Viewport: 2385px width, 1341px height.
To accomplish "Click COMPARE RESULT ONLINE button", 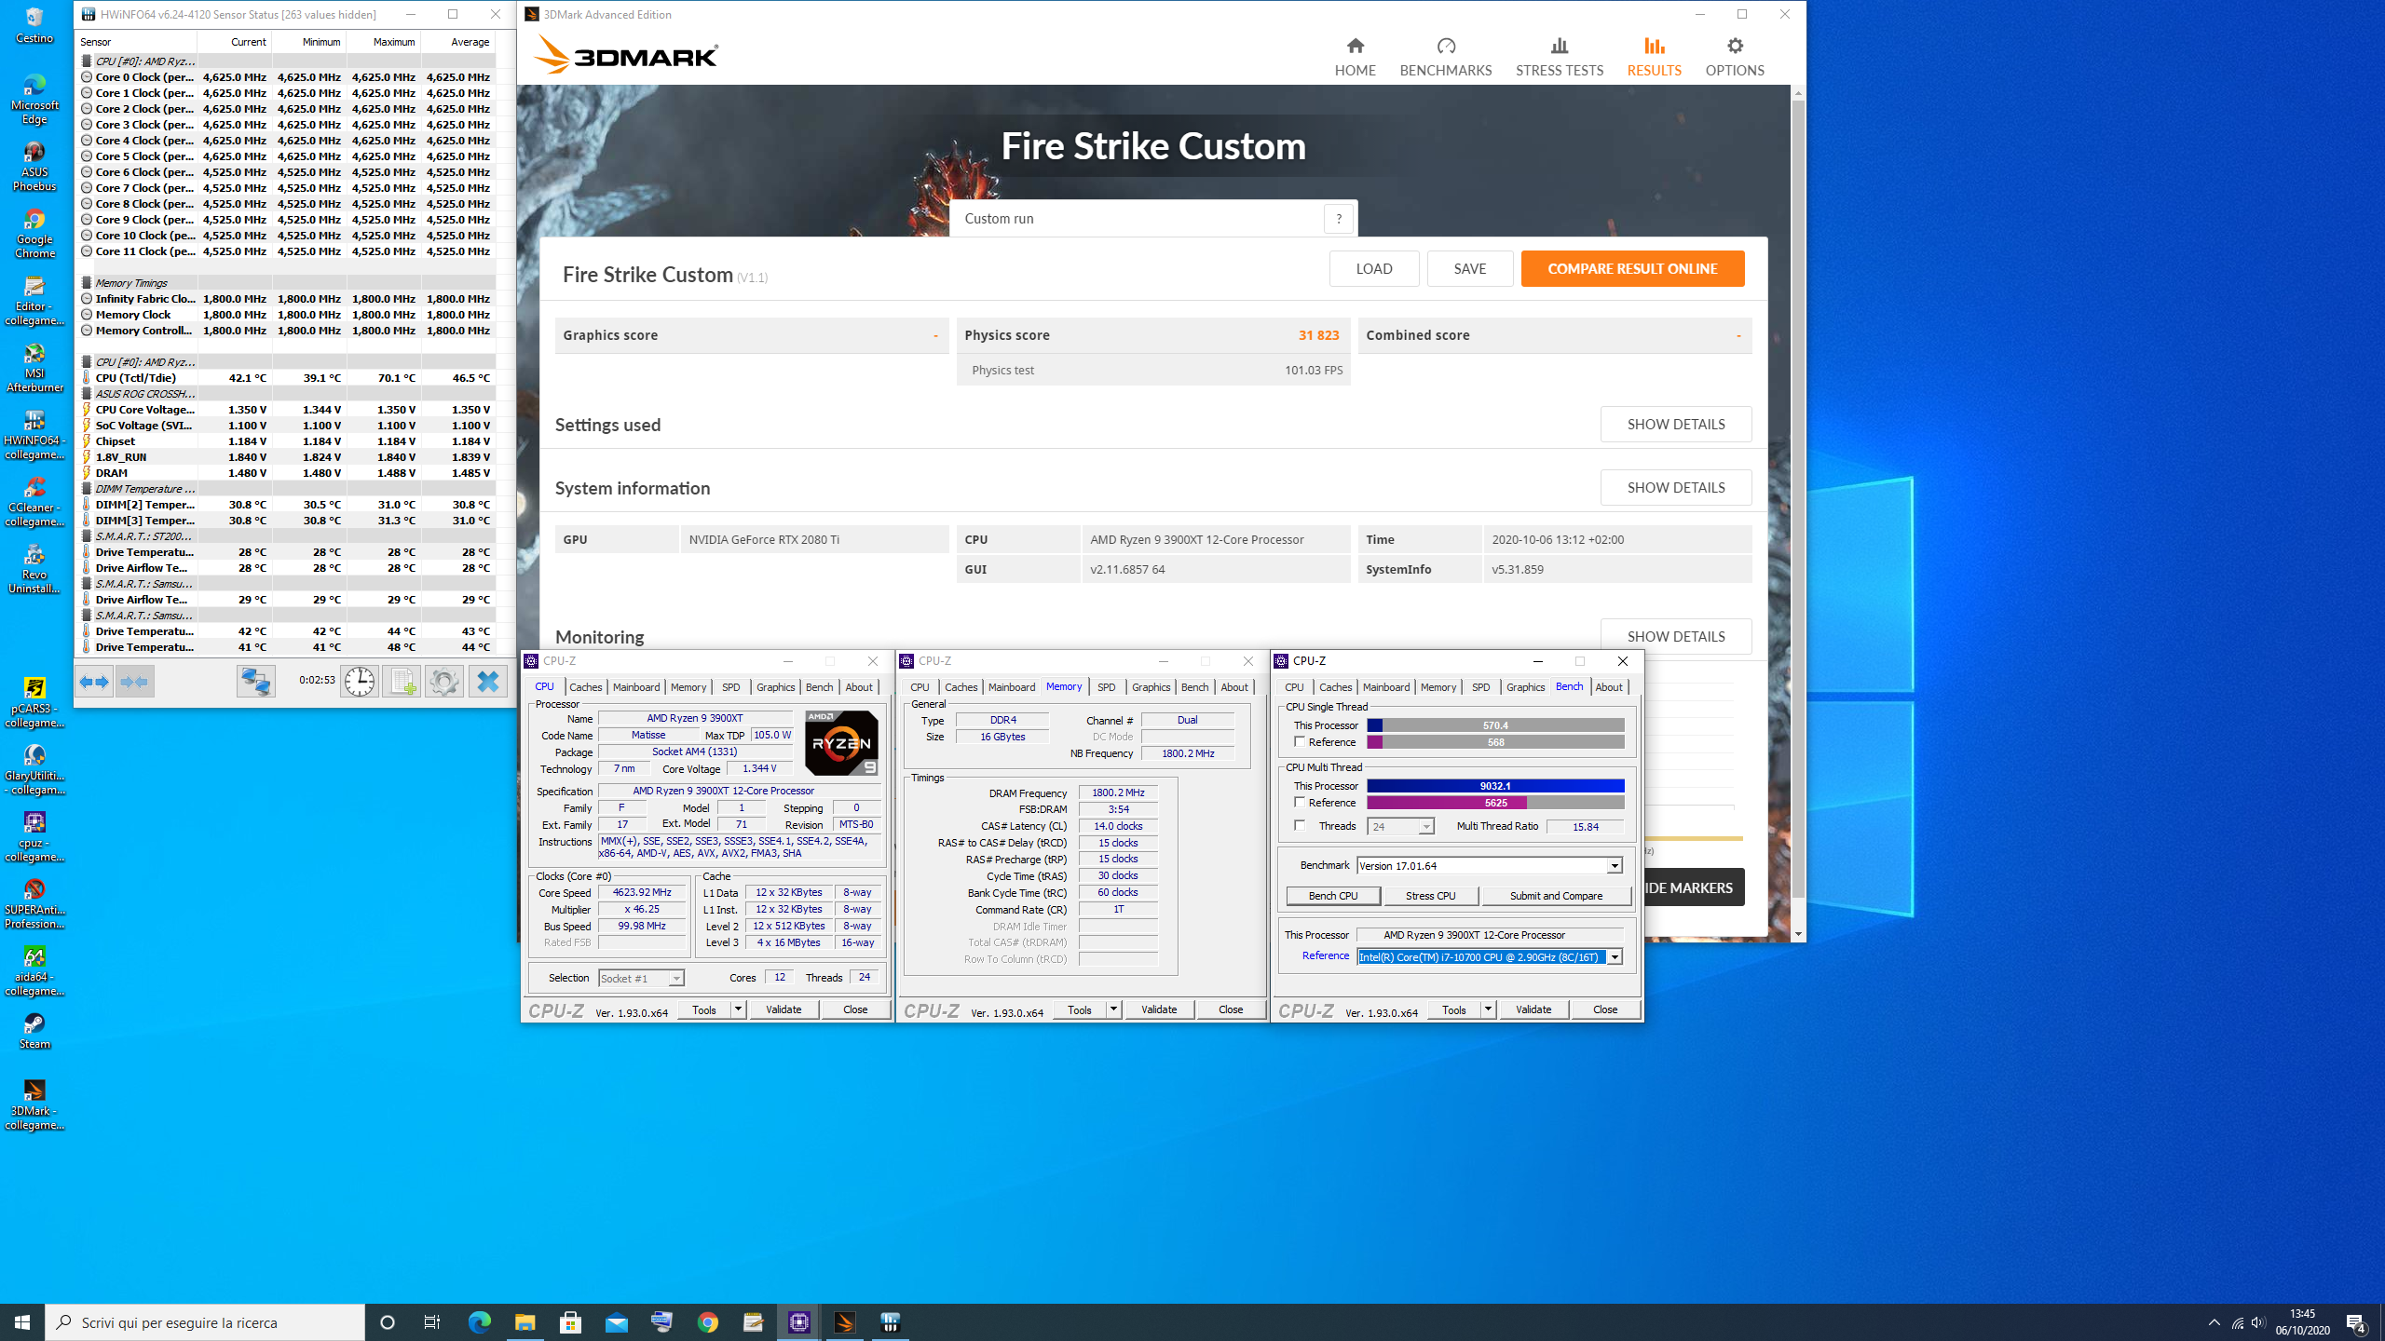I will (x=1632, y=269).
